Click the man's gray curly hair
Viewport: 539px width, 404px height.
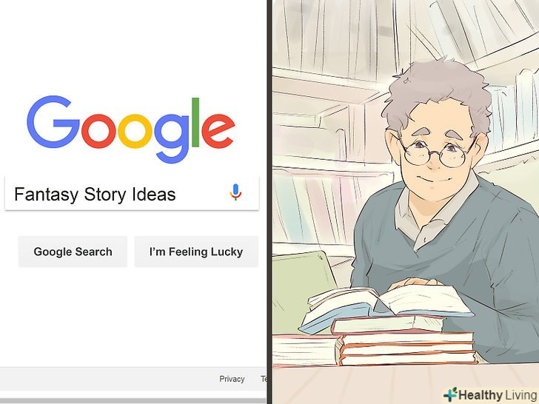click(x=438, y=92)
